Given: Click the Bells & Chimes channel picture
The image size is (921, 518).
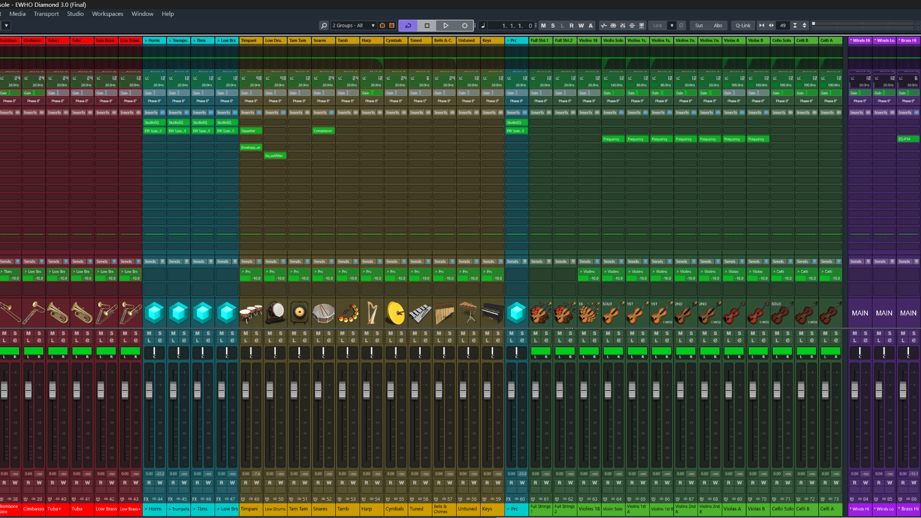Looking at the screenshot, I should click(x=444, y=313).
